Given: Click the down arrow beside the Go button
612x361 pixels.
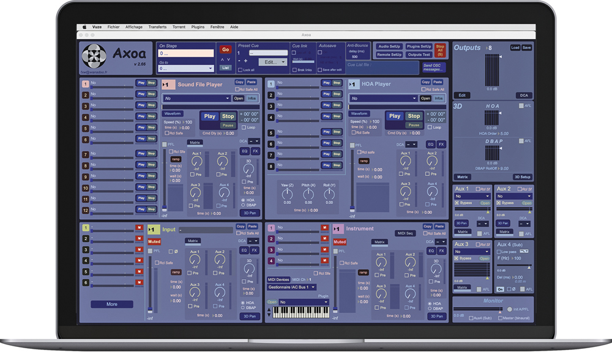Looking at the screenshot, I should coord(228,60).
